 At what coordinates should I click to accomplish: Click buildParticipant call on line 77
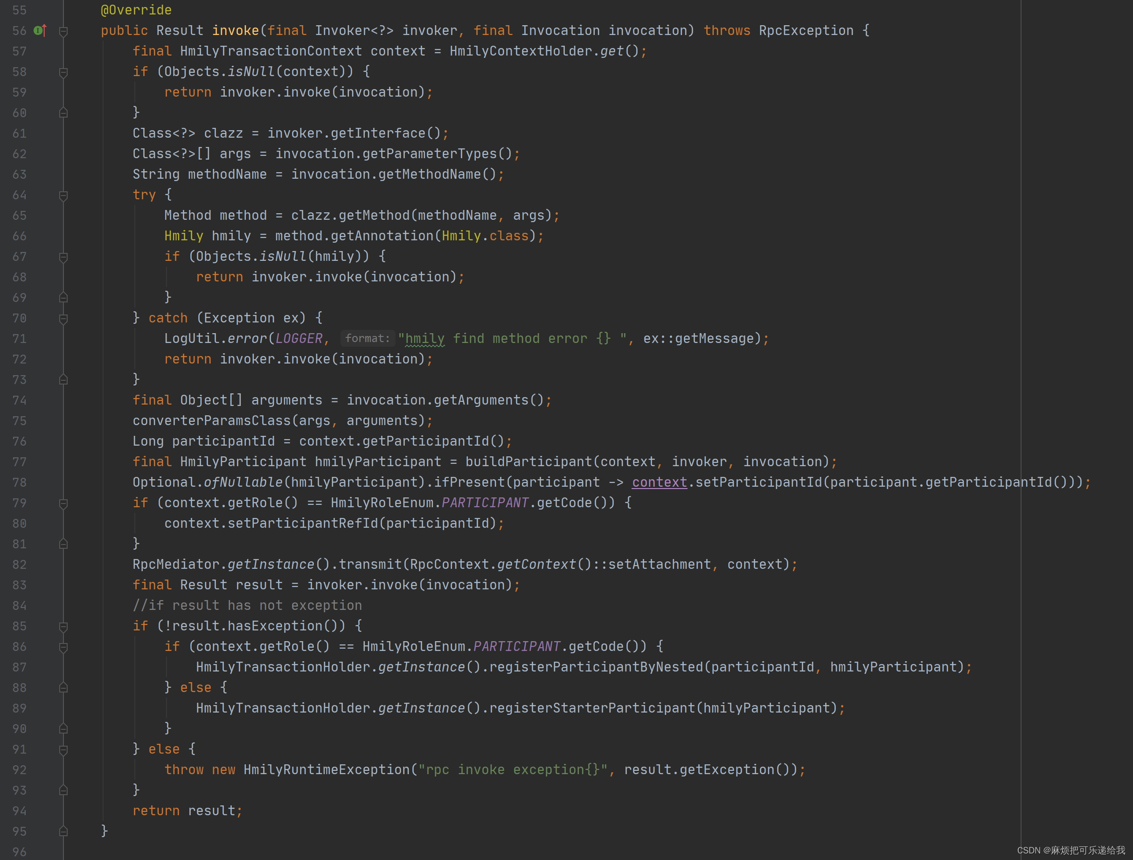pos(528,462)
